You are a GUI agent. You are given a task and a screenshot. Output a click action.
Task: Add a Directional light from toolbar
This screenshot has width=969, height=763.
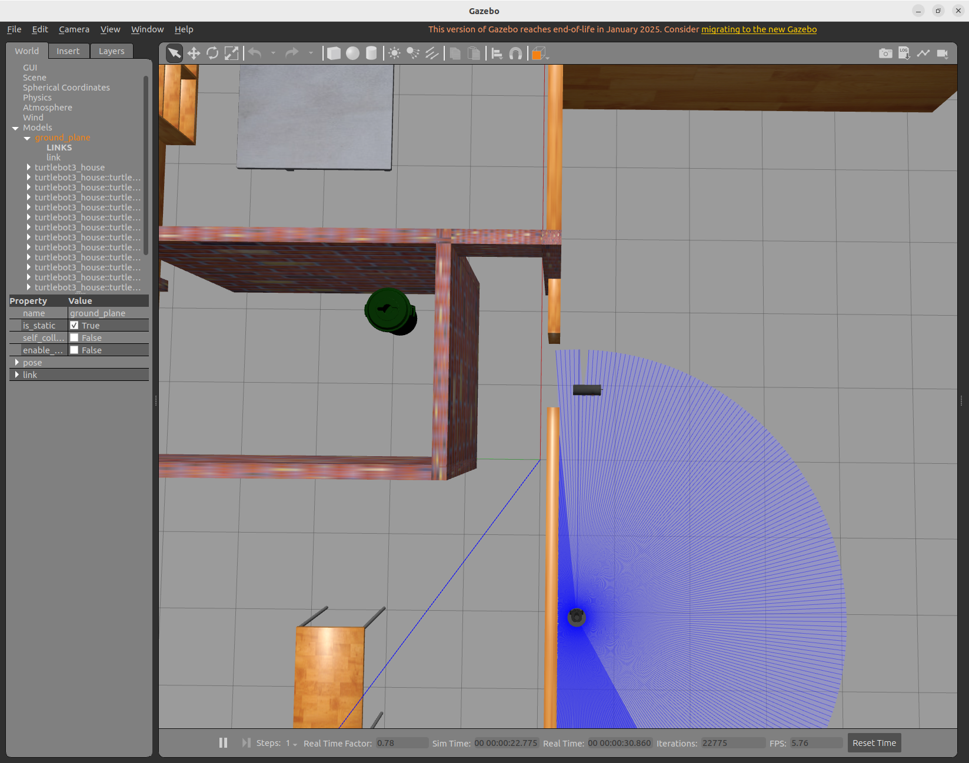click(432, 53)
